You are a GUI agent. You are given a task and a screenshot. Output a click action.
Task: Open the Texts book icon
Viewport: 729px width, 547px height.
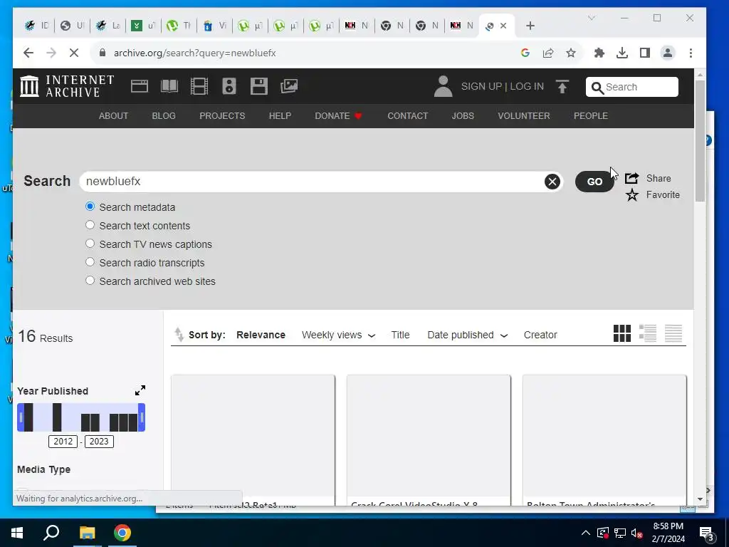point(169,86)
